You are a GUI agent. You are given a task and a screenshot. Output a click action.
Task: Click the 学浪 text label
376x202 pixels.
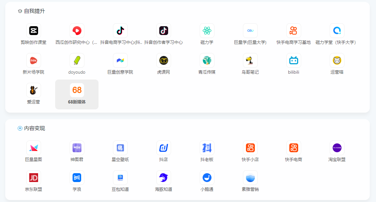pyautogui.click(x=77, y=189)
